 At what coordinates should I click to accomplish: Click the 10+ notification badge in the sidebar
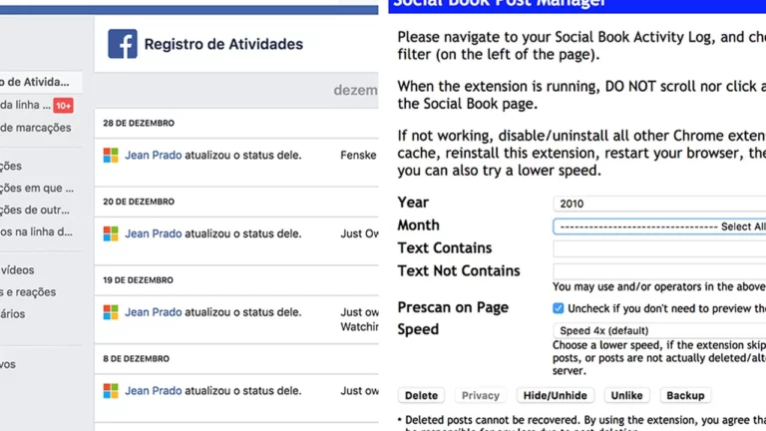click(64, 106)
